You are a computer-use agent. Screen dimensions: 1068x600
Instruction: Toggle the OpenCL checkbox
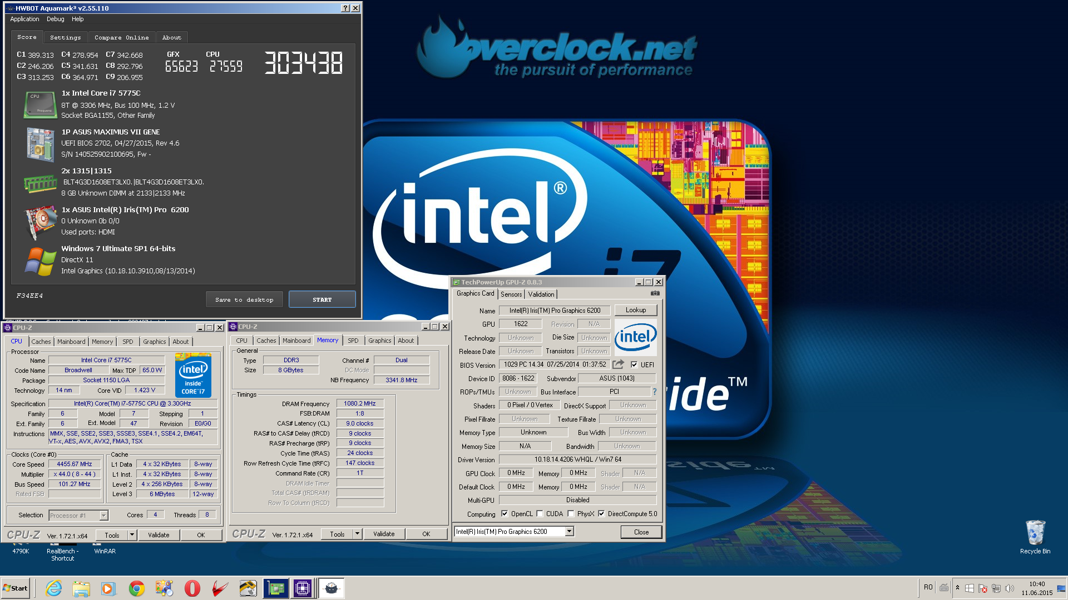[x=505, y=514]
